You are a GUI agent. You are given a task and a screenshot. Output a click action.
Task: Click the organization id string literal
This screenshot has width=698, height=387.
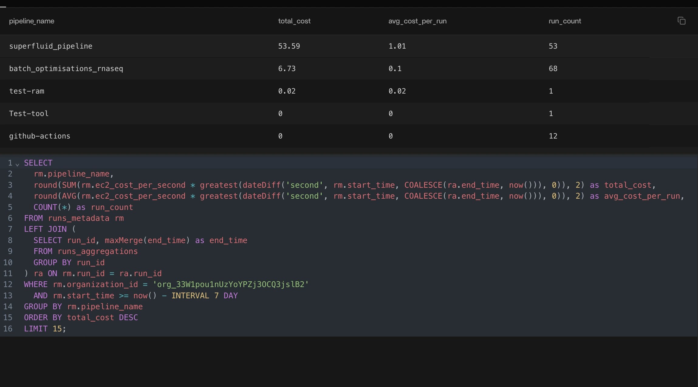point(231,284)
